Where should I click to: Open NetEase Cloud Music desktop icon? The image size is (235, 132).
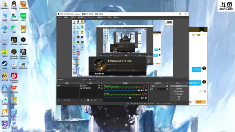[x=14, y=78]
